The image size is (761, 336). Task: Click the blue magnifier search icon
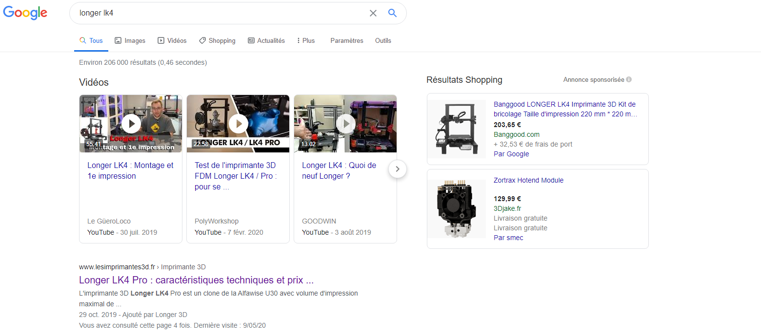click(x=393, y=13)
